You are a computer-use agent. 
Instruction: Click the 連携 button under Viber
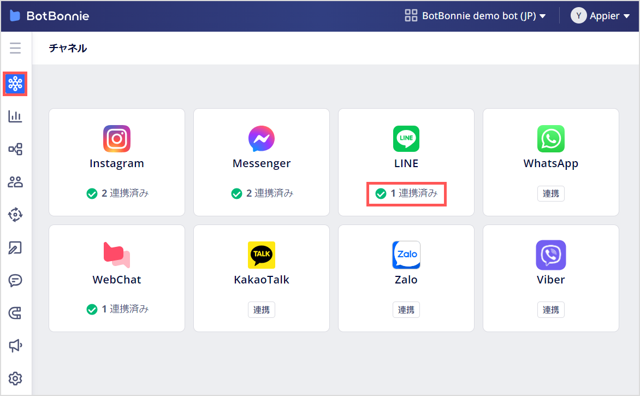point(551,310)
